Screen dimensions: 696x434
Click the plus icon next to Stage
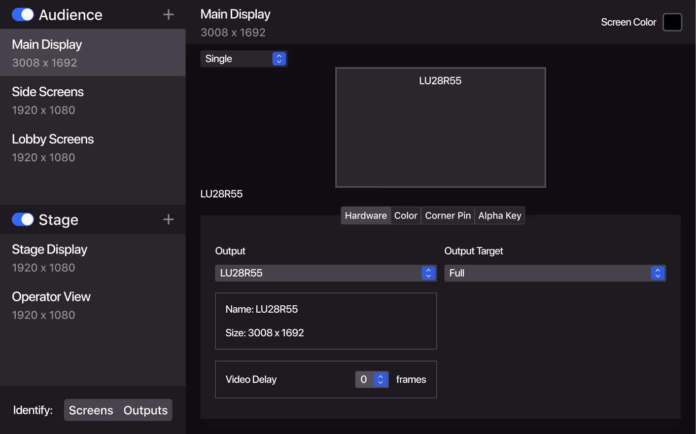(x=169, y=219)
